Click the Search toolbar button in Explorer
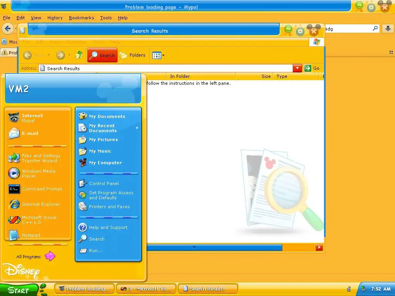The image size is (395, 296). coord(103,55)
